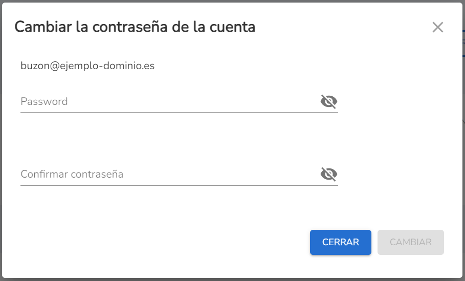Reveal typed password via the top eye icon
This screenshot has height=281, width=465.
coord(328,101)
